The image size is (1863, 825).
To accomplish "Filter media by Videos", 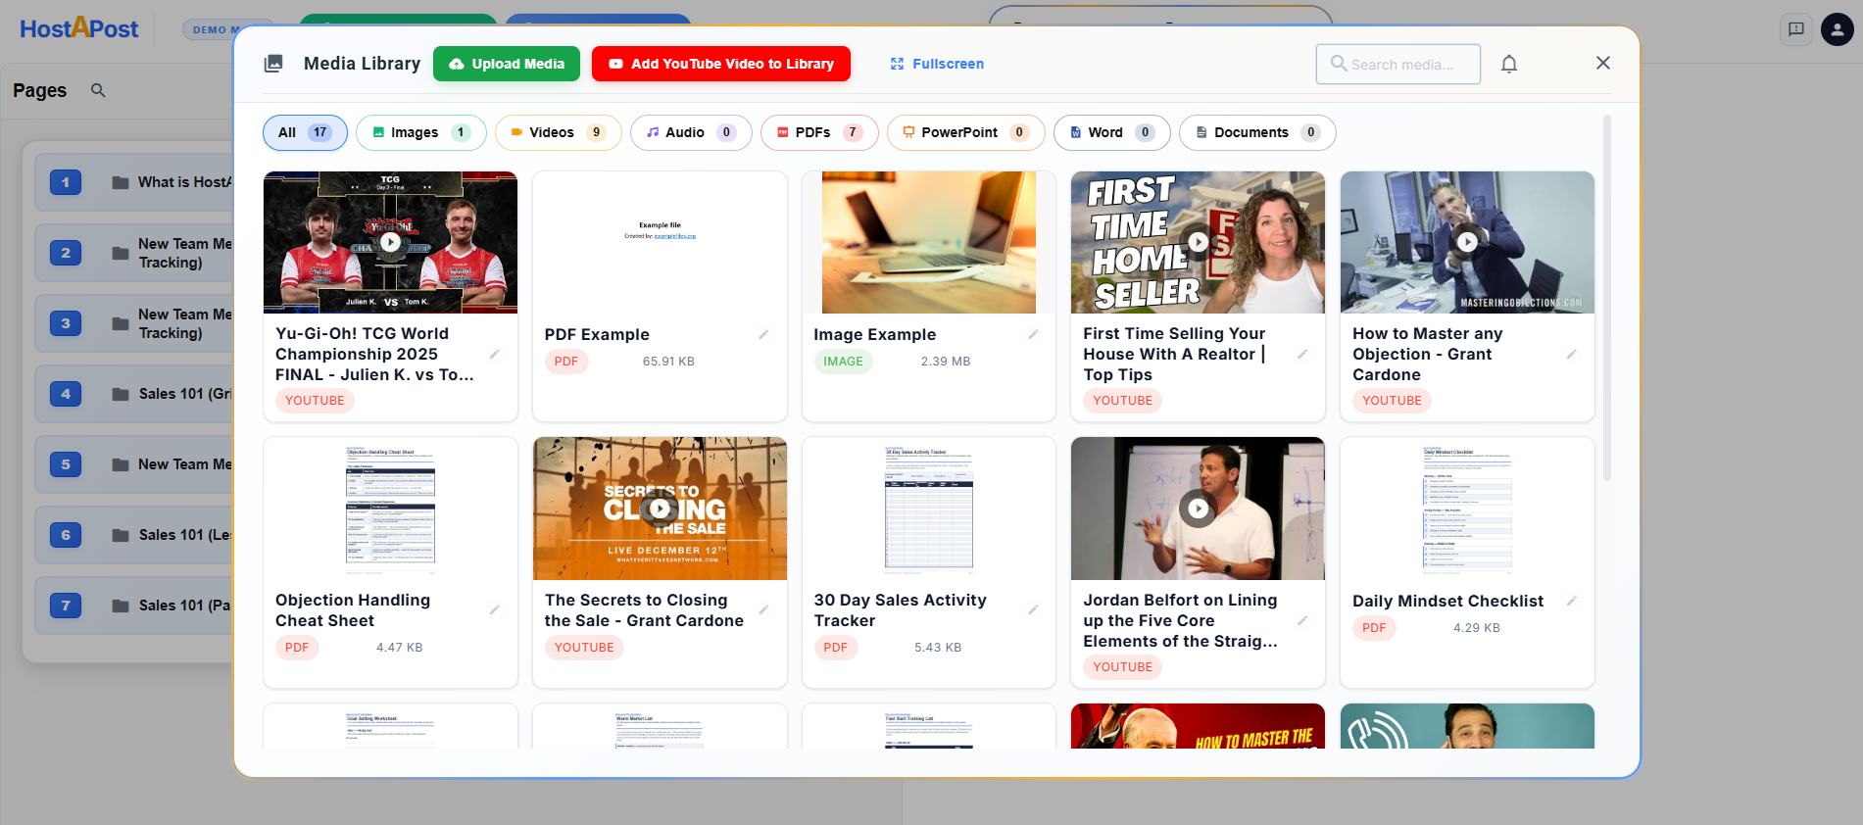I will [559, 132].
